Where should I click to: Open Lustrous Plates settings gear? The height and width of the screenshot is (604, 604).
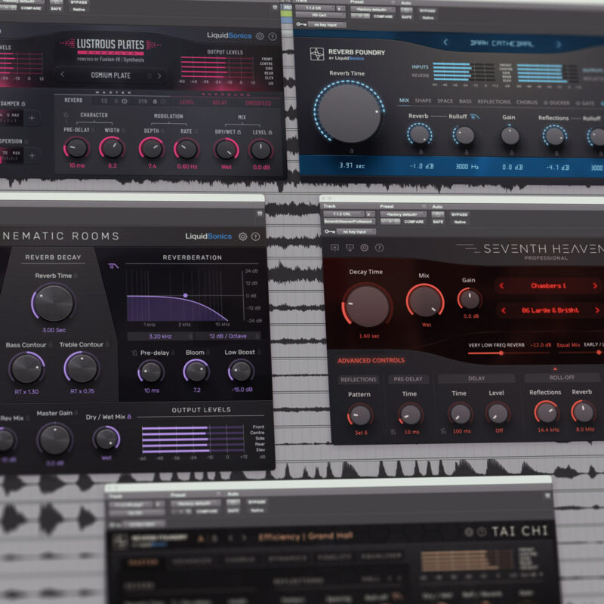(x=260, y=36)
